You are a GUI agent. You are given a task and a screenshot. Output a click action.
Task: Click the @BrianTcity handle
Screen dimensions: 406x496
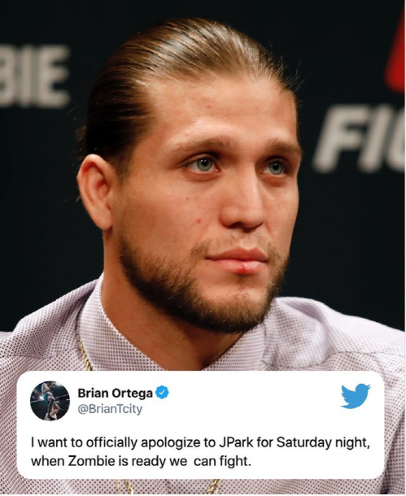(x=110, y=409)
